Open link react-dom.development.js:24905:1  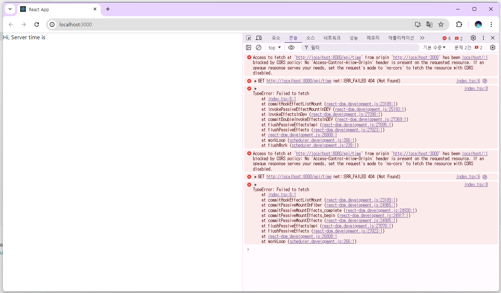coord(361,221)
